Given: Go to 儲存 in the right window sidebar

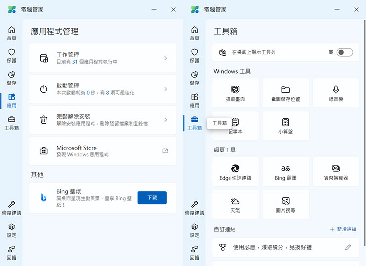Looking at the screenshot, I should [x=195, y=78].
